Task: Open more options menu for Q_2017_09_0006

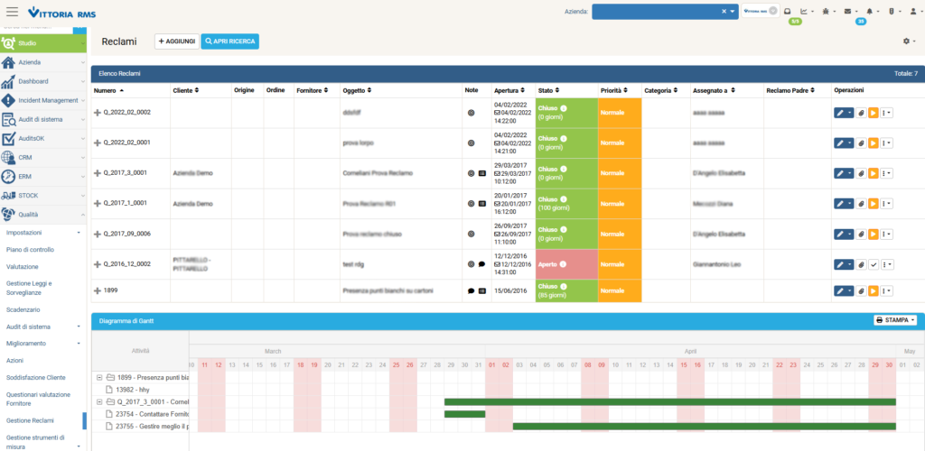Action: (887, 234)
